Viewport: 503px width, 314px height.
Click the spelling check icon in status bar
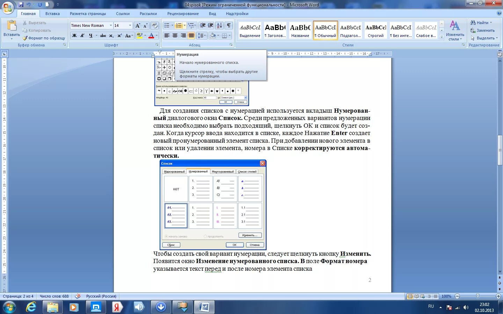(78, 296)
